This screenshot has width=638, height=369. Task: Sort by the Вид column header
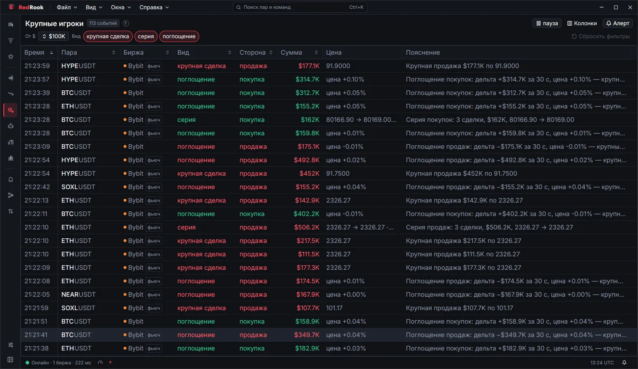204,53
